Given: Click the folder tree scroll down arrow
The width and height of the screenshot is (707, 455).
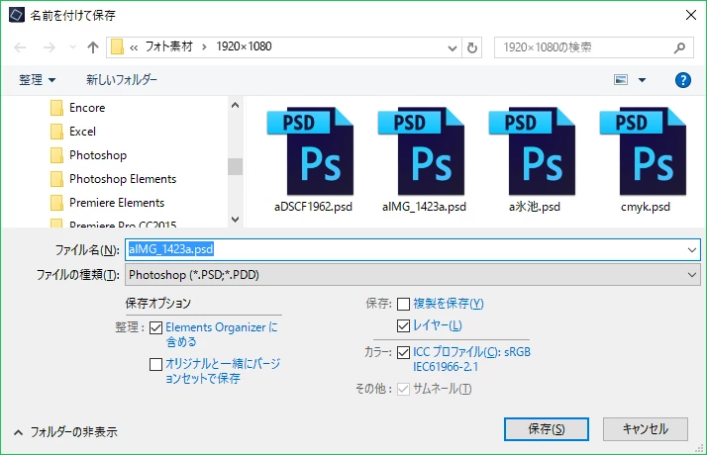Looking at the screenshot, I should pyautogui.click(x=235, y=220).
